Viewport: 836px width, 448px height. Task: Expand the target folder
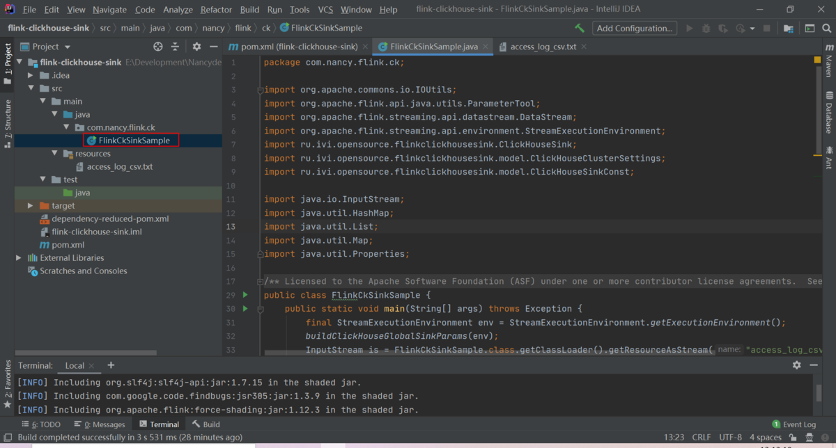[31, 206]
